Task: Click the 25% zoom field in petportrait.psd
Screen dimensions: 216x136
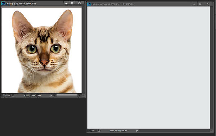Action: click(x=92, y=130)
